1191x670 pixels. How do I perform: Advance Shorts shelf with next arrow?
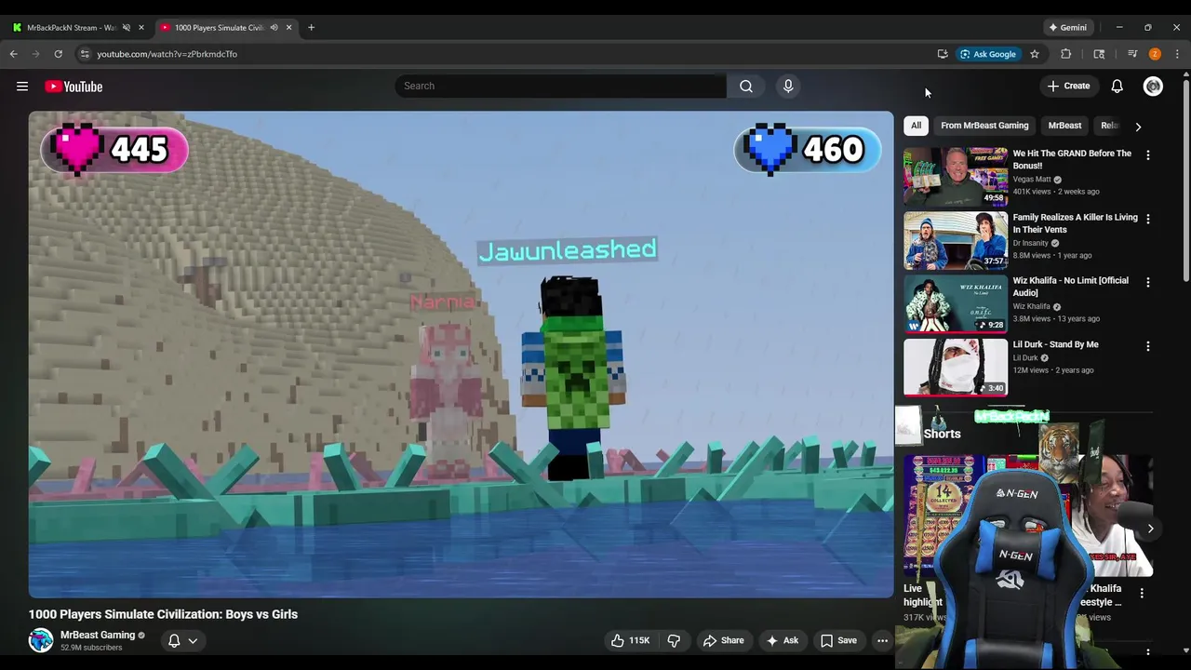(1150, 529)
